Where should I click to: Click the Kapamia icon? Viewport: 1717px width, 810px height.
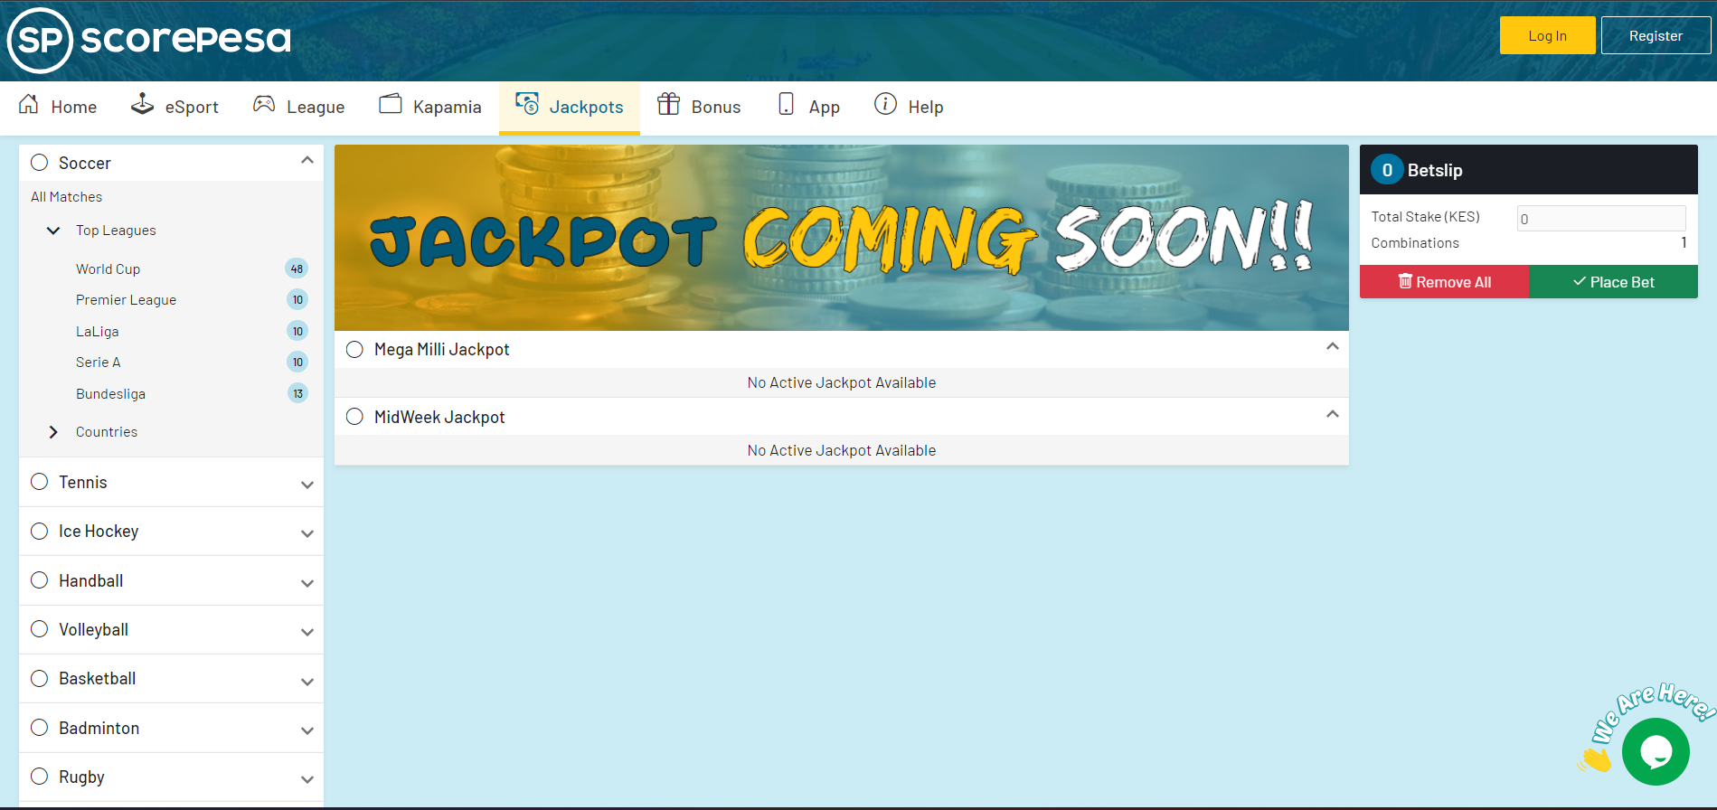(391, 104)
